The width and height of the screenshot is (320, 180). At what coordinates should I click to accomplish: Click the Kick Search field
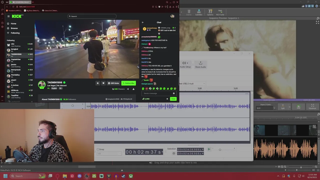(x=92, y=16)
